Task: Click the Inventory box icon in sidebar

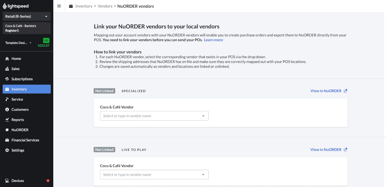Action: (7, 89)
